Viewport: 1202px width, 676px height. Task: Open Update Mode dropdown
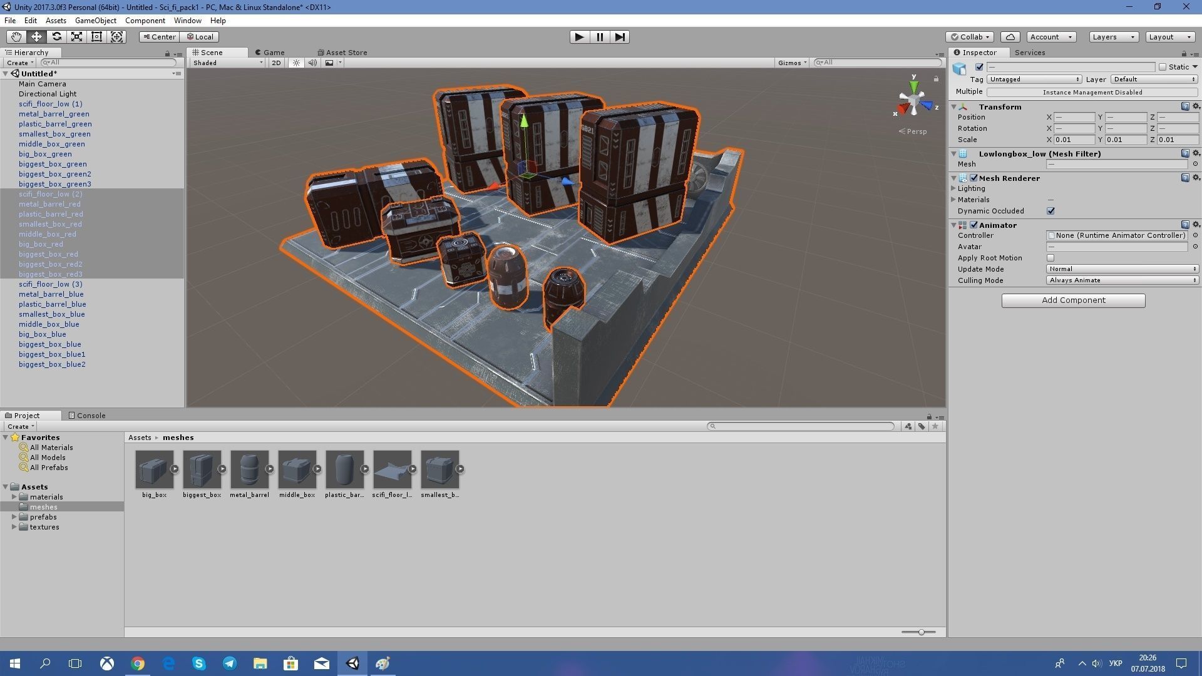1122,269
